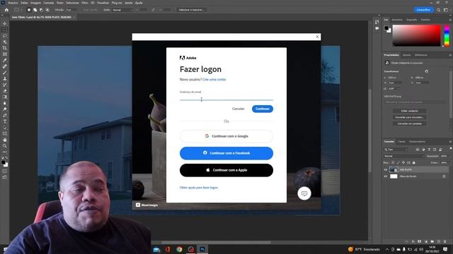The width and height of the screenshot is (453, 254).
Task: Click the foreground color swatch in Color panel
Action: pos(386,28)
